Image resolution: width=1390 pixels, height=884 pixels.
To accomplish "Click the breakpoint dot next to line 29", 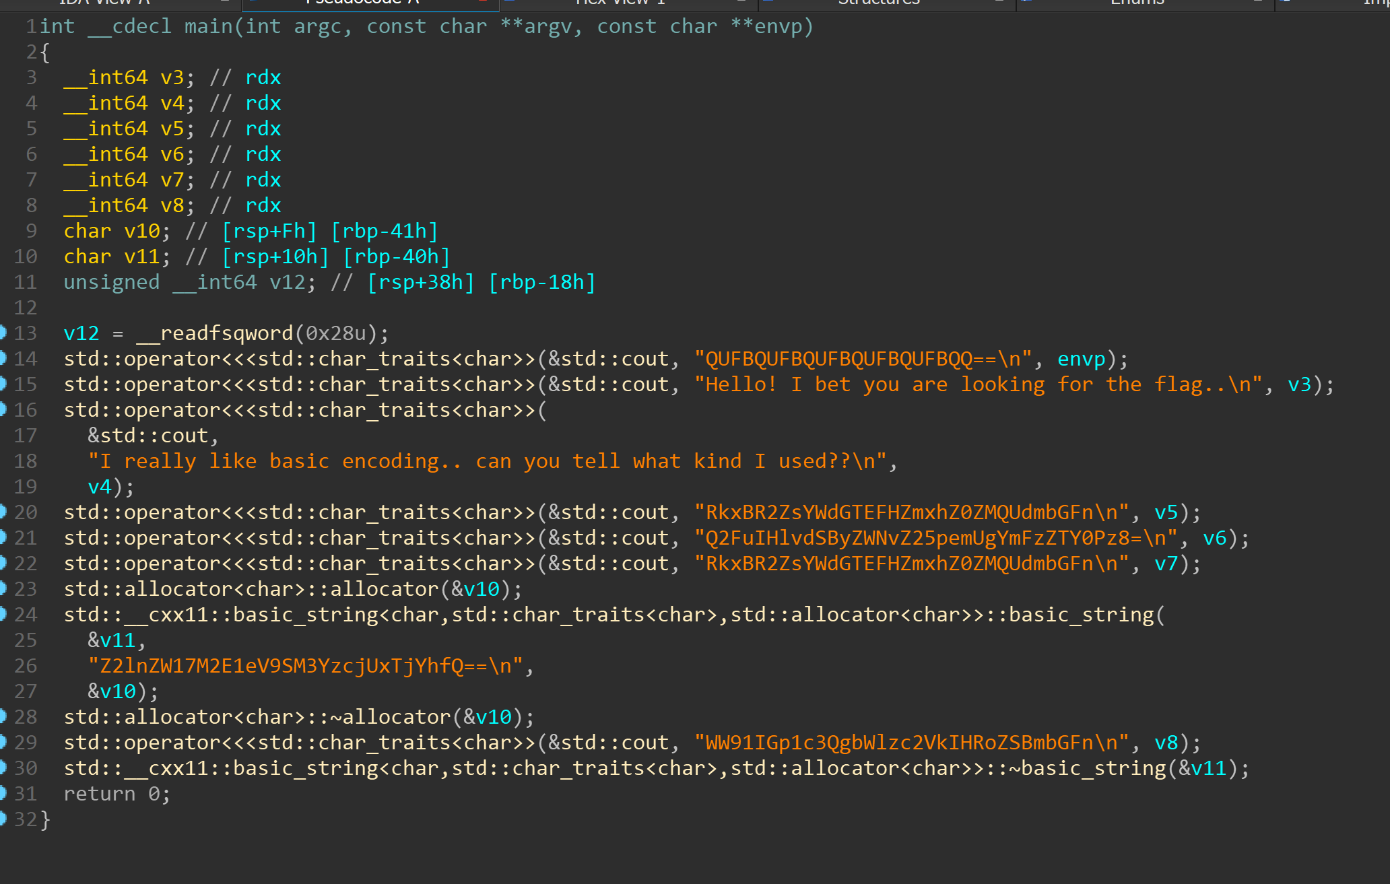I will (2, 742).
